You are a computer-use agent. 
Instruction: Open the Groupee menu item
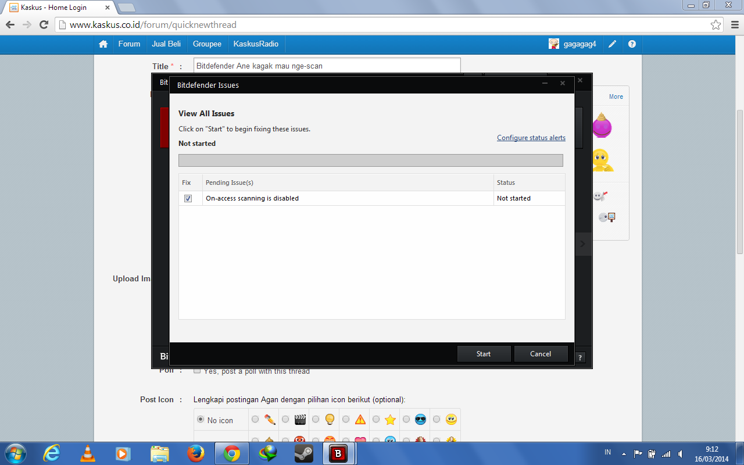pos(207,44)
